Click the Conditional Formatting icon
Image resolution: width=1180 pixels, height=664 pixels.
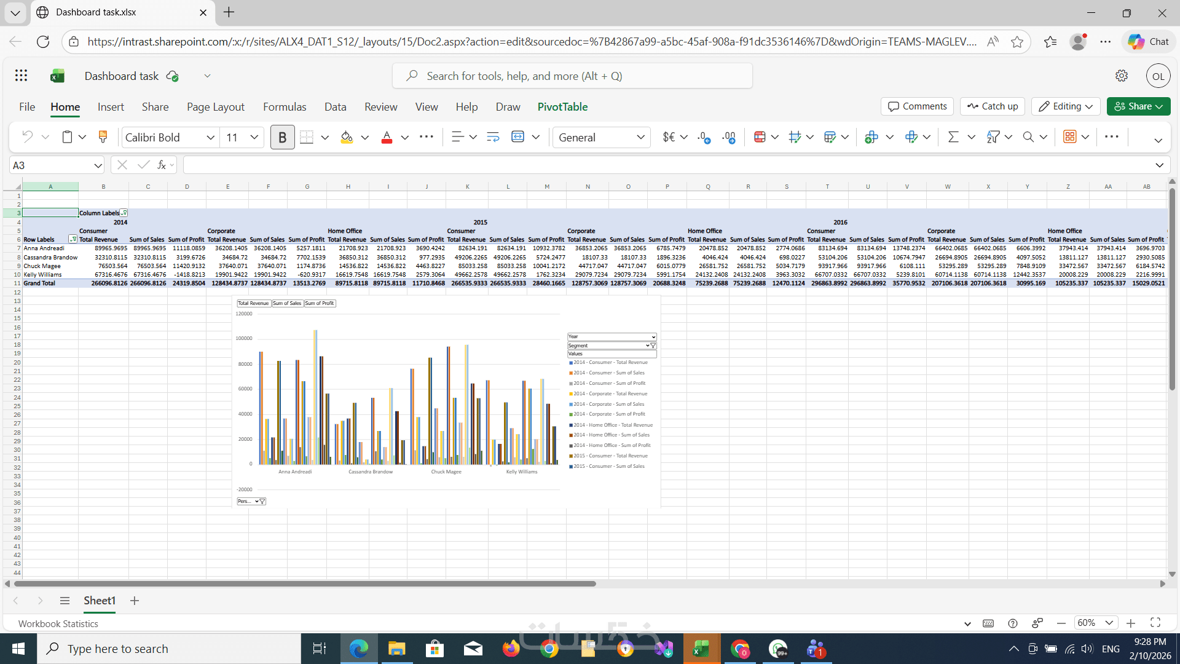(x=760, y=137)
